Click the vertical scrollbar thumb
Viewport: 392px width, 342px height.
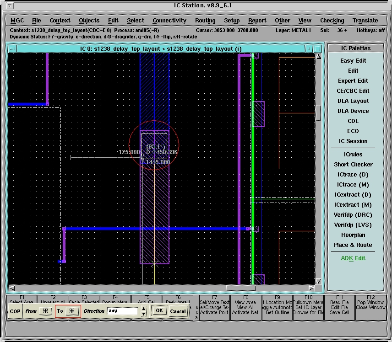click(x=318, y=112)
